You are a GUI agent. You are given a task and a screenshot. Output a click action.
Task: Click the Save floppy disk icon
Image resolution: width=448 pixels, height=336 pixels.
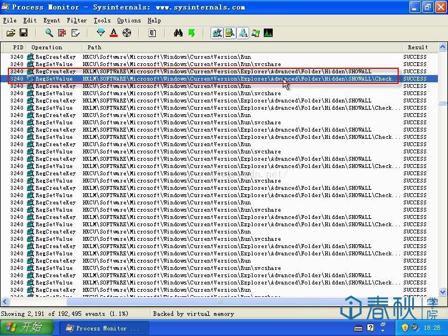(x=24, y=33)
